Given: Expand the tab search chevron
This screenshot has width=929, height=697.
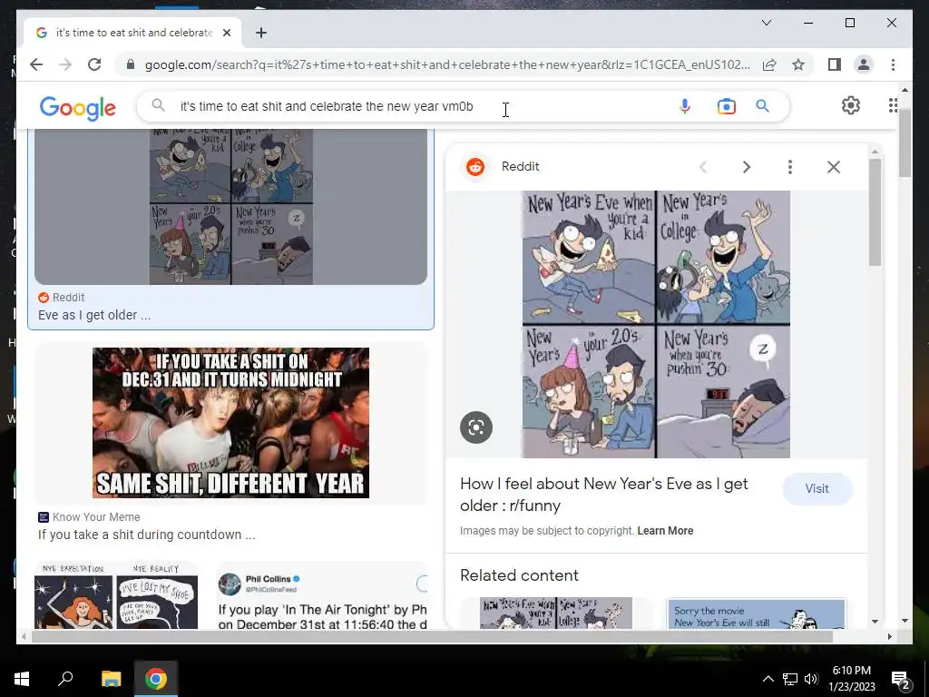Looking at the screenshot, I should point(766,23).
